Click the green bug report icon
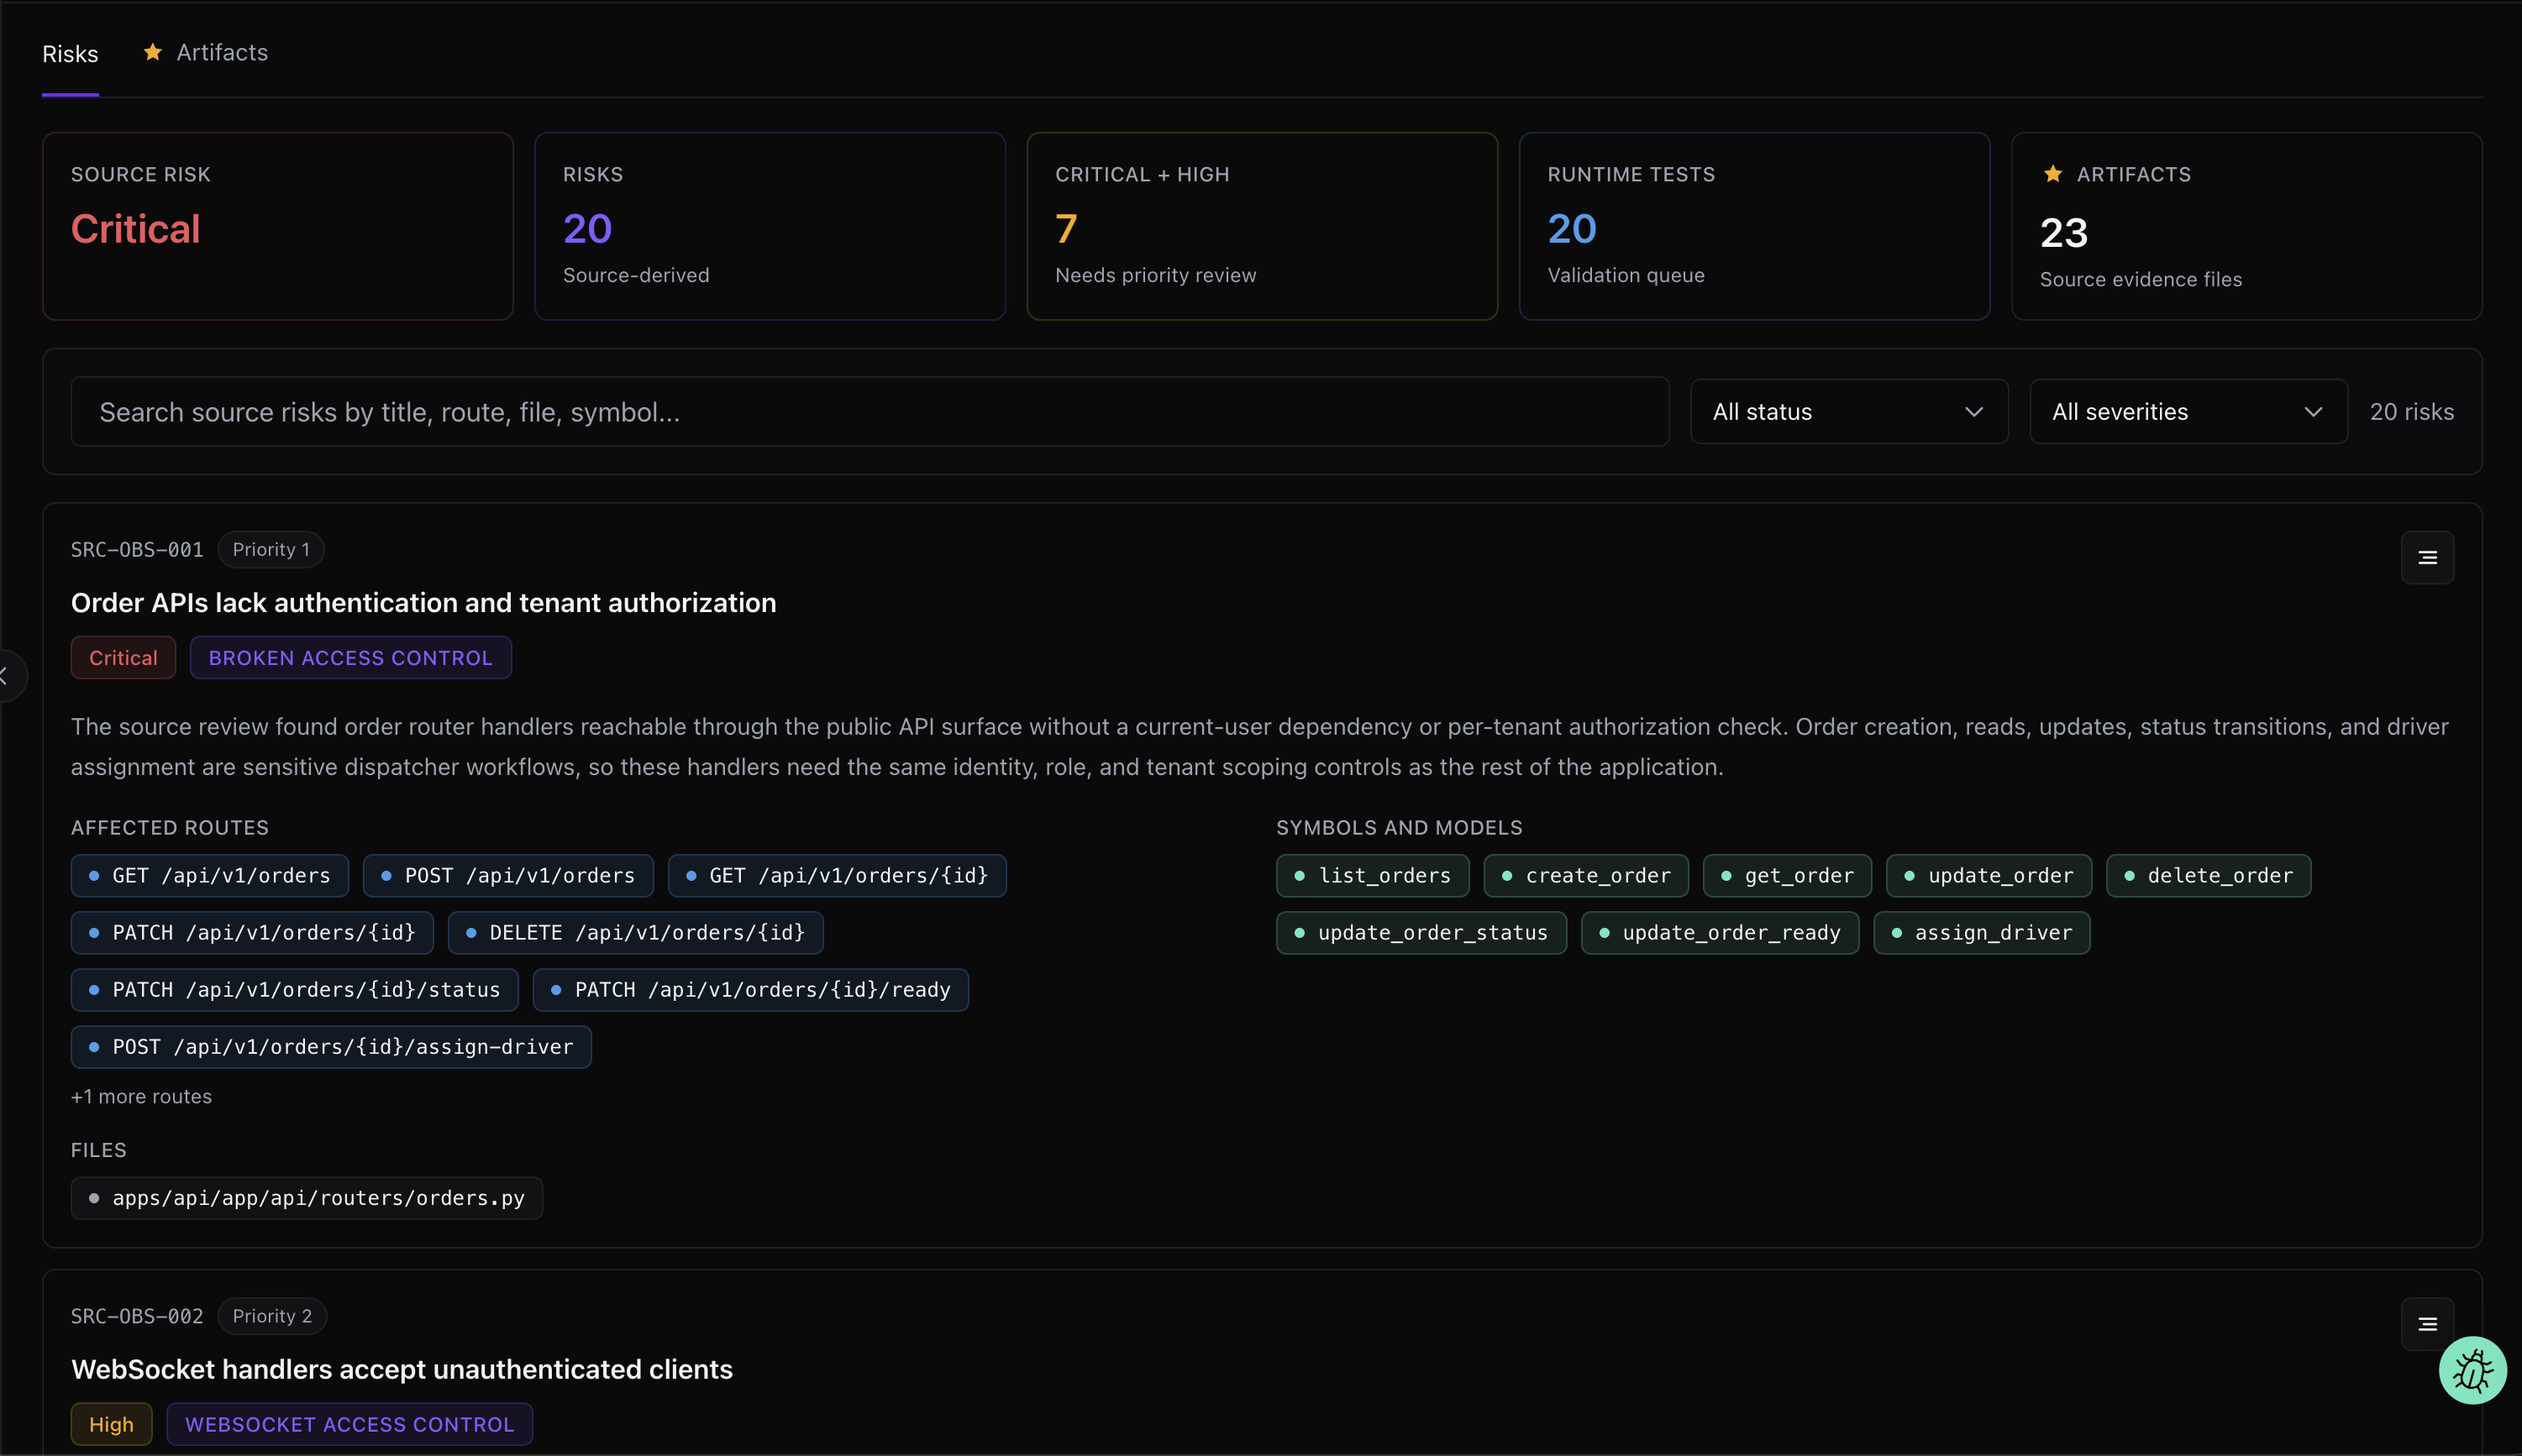This screenshot has width=2522, height=1456. pos(2472,1370)
